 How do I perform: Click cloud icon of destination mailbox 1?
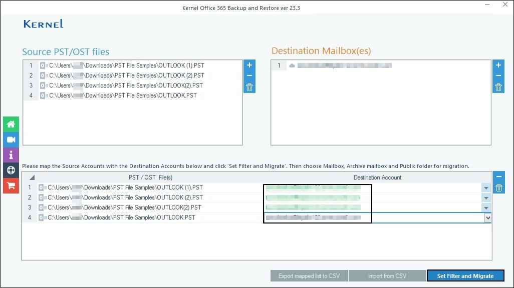coord(292,65)
